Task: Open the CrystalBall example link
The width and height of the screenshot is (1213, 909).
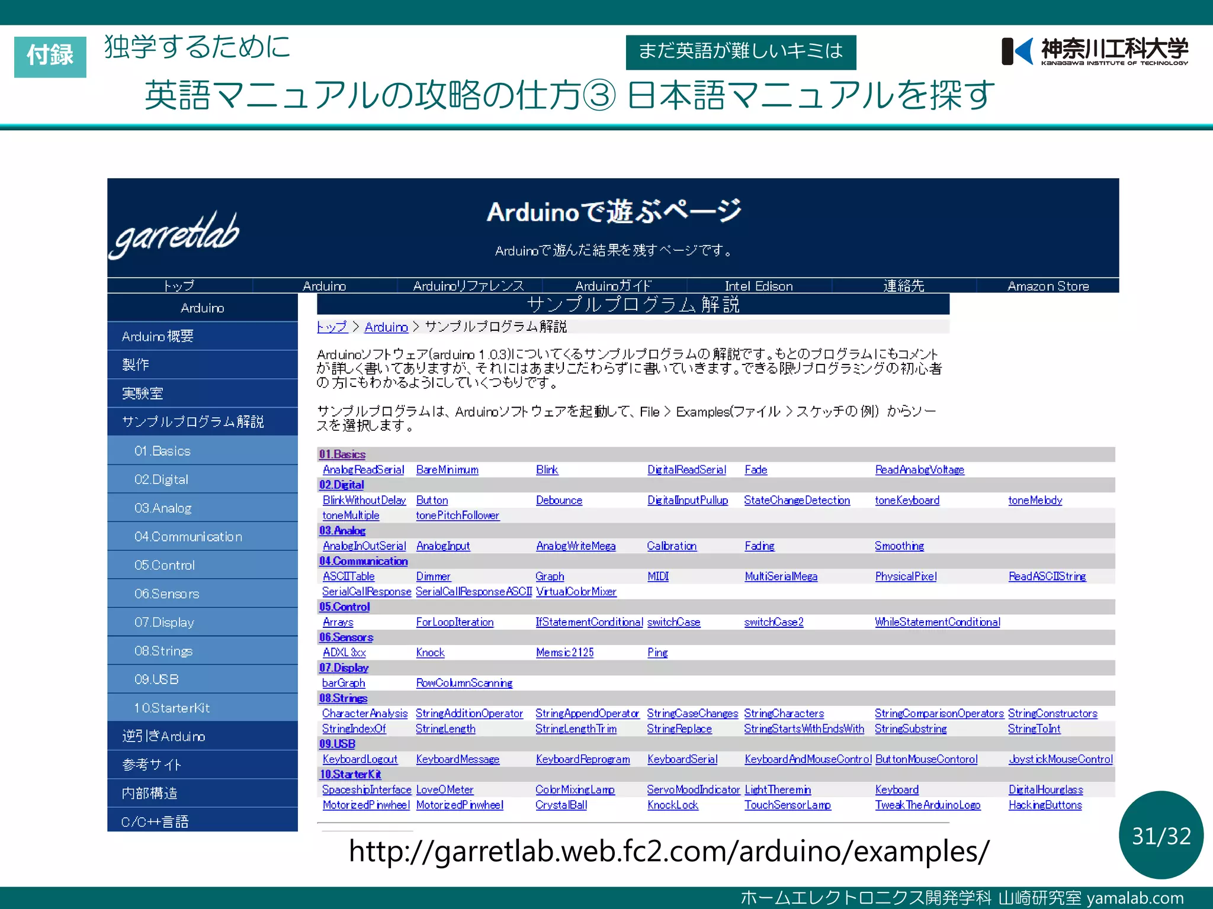Action: tap(561, 805)
